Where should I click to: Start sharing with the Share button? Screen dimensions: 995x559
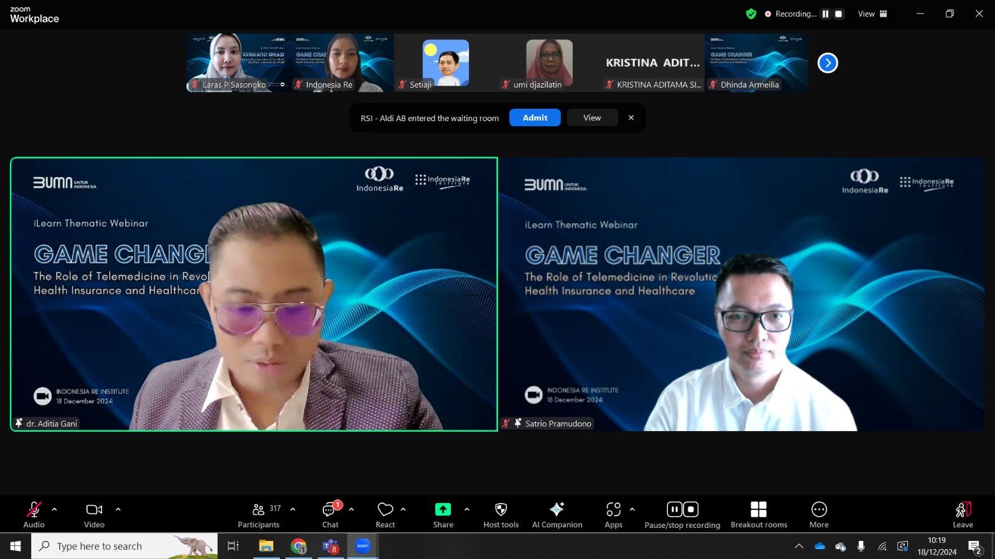[443, 515]
